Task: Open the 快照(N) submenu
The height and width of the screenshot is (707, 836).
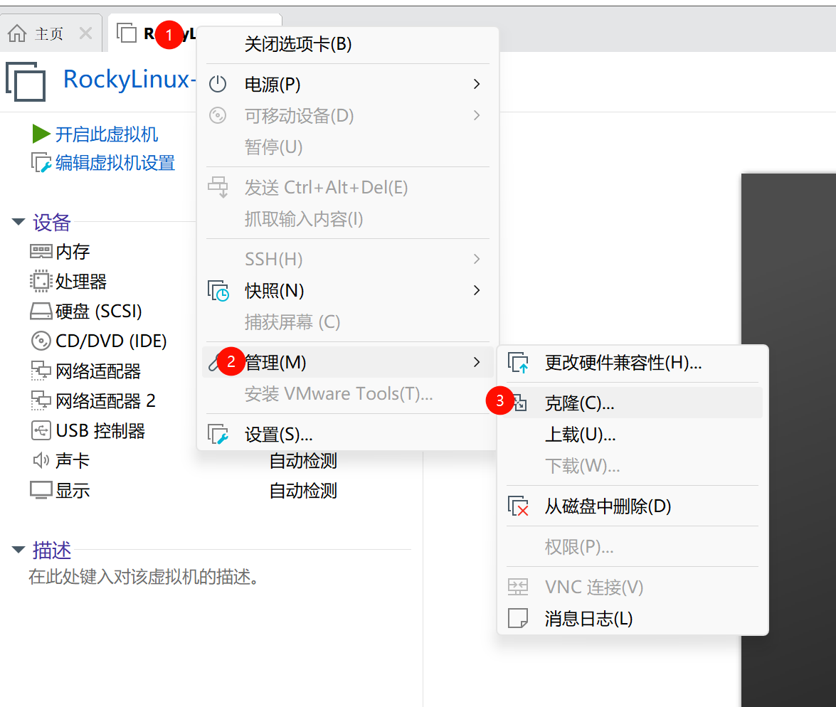Action: (x=346, y=291)
